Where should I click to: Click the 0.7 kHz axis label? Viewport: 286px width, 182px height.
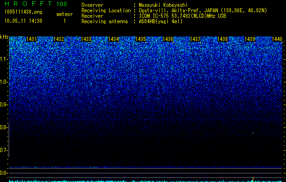click(x=4, y=150)
